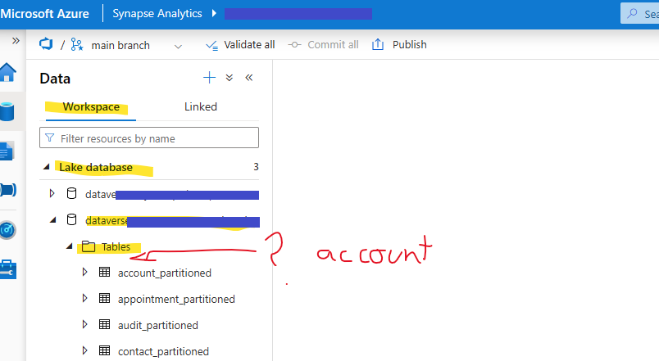Open the Integrate hub pipeline icon
Image resolution: width=659 pixels, height=361 pixels.
(x=8, y=190)
